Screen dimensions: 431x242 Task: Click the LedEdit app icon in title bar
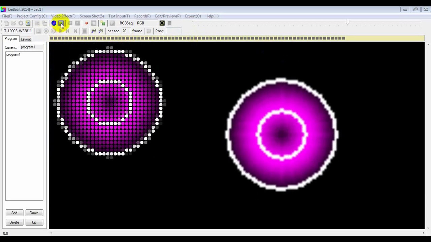pyautogui.click(x=3, y=9)
